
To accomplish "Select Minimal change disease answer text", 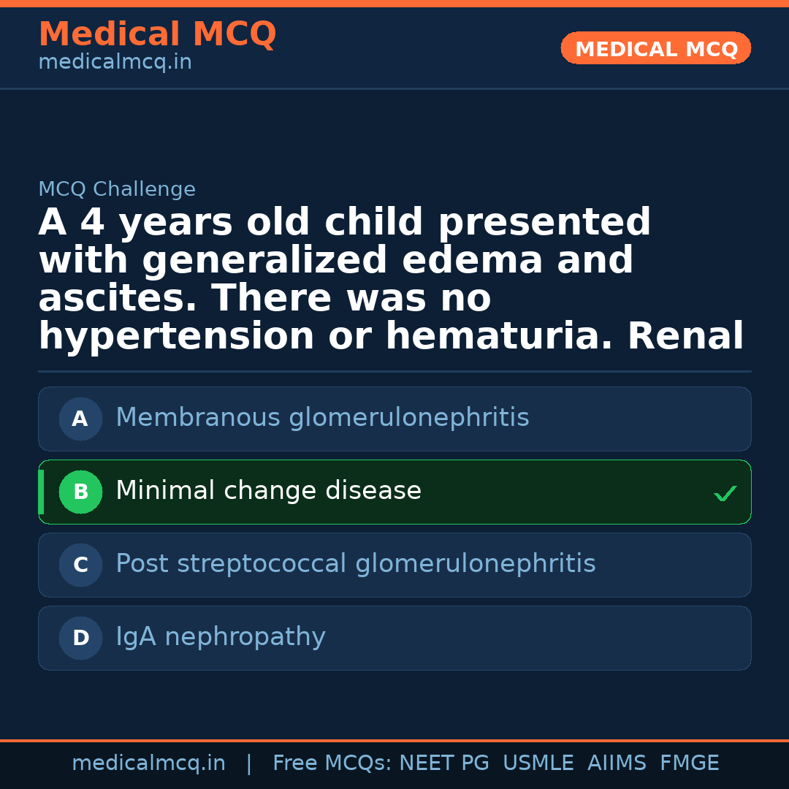I will pos(268,491).
